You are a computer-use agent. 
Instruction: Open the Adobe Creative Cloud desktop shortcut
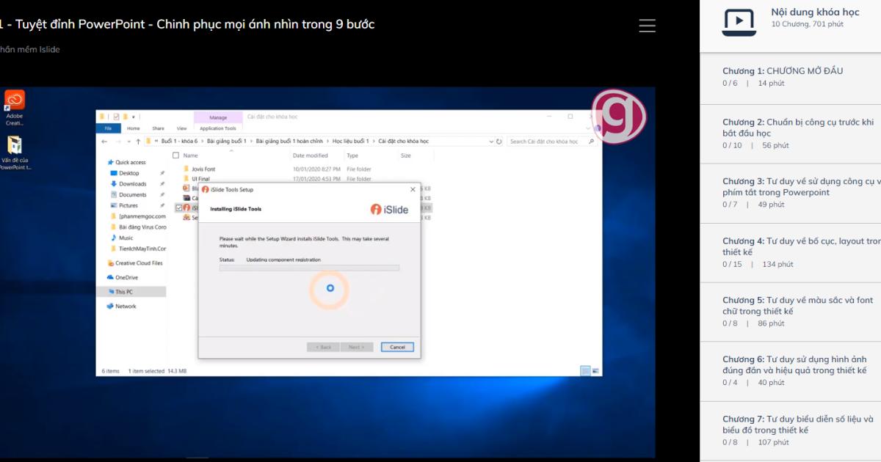tap(15, 100)
